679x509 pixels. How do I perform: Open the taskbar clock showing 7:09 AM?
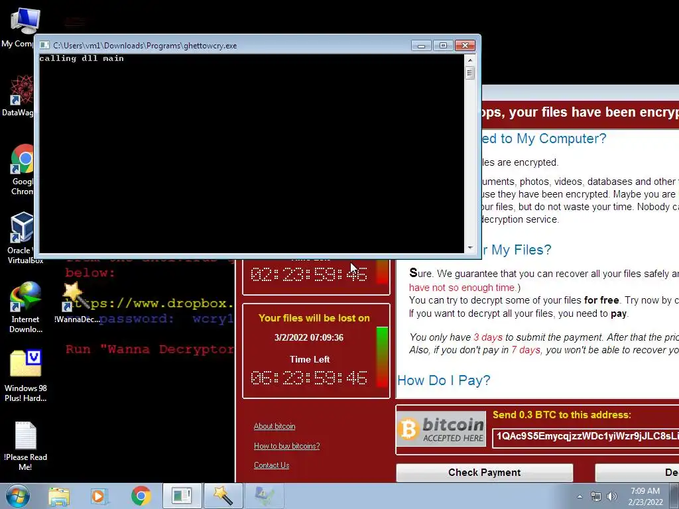coord(645,496)
